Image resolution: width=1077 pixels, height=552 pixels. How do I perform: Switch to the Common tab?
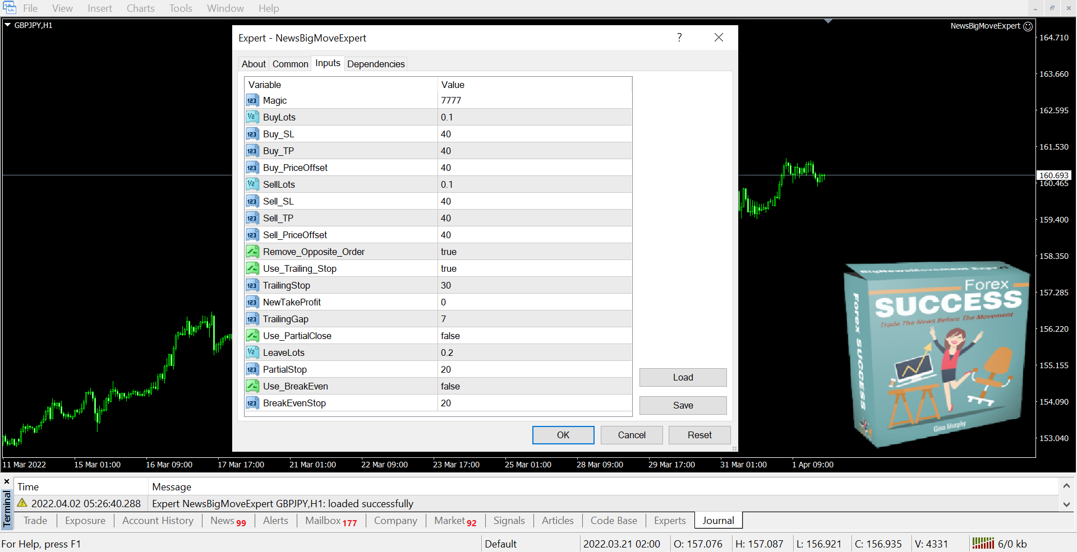point(290,64)
